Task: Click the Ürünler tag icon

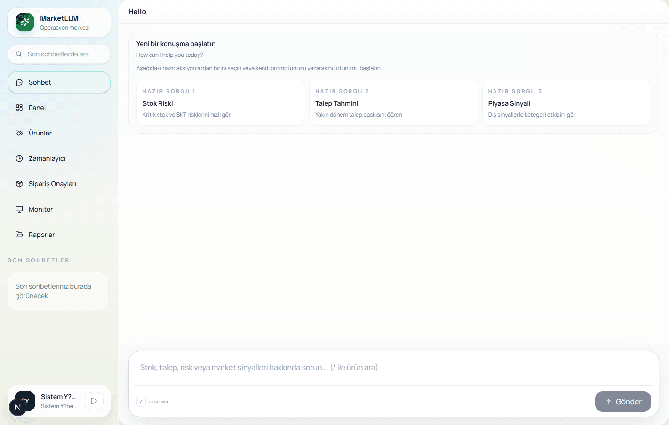Action: pos(19,133)
